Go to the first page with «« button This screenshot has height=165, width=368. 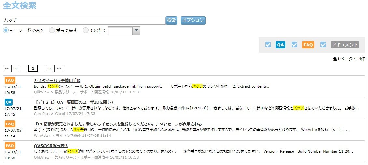7,68
